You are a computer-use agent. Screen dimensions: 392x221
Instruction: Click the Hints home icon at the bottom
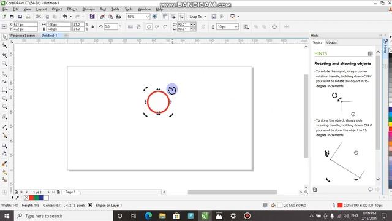tap(315, 190)
